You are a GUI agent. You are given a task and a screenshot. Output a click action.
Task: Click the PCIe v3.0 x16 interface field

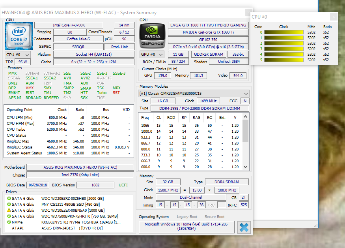pyautogui.click(x=208, y=47)
